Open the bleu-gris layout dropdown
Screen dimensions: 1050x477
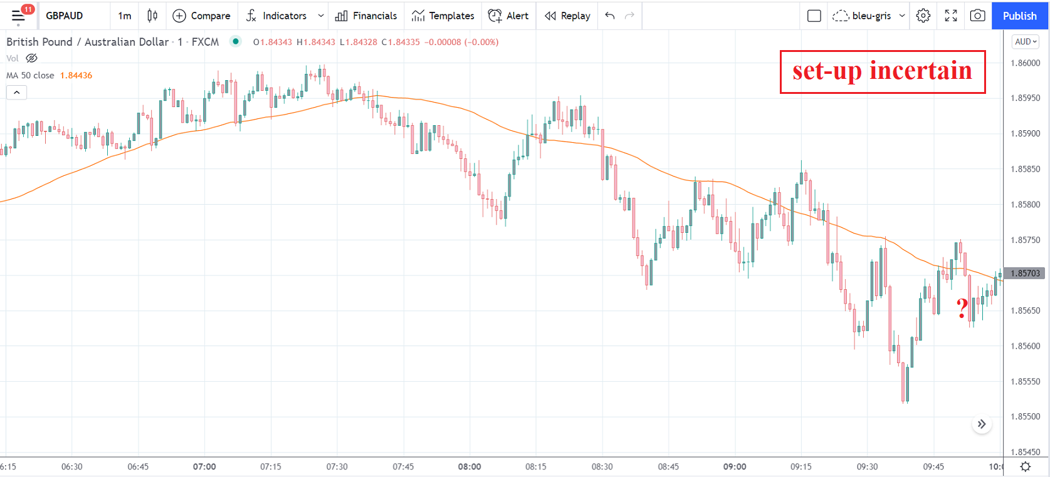[x=902, y=16]
